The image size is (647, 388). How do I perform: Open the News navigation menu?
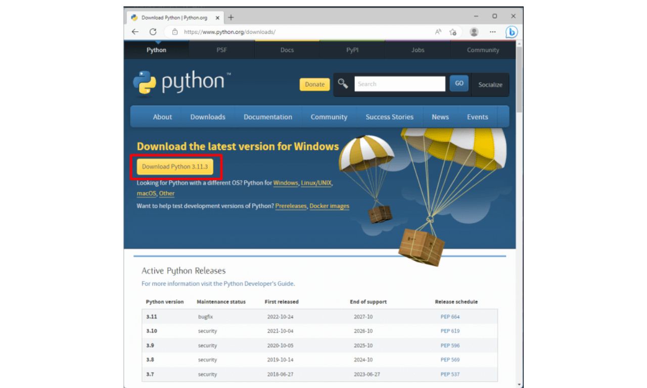click(440, 117)
